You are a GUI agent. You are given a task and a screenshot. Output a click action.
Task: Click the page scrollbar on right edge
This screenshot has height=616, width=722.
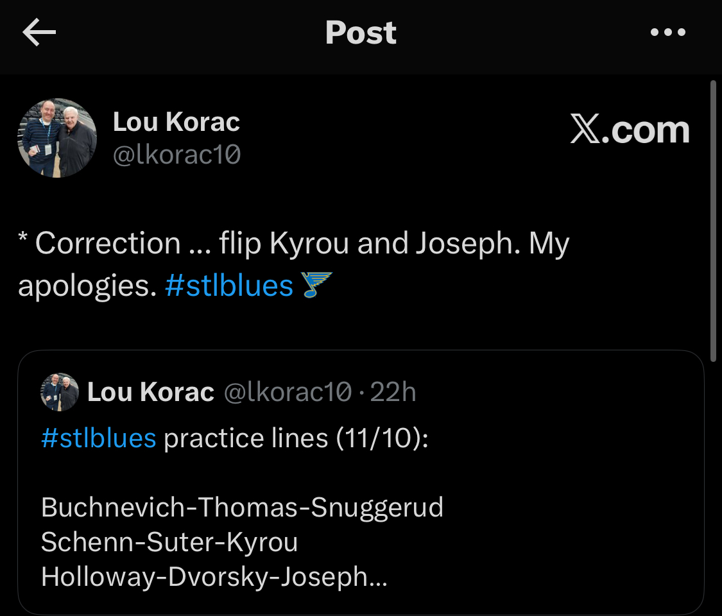click(713, 218)
